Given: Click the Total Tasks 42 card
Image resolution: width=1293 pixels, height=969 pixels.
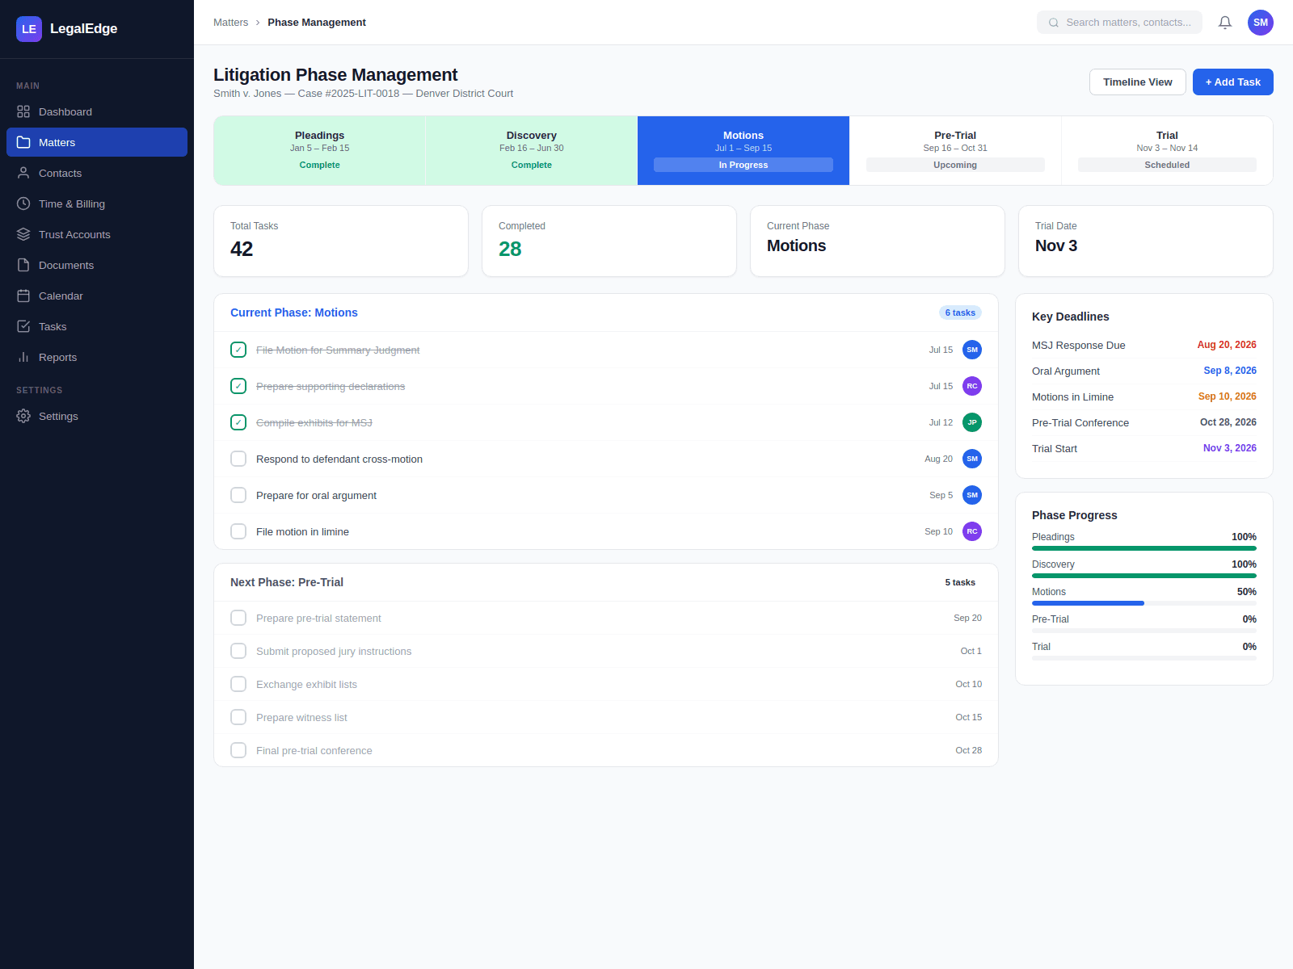Looking at the screenshot, I should click(341, 241).
